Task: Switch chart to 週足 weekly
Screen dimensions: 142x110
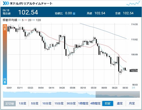Action: 120,104
